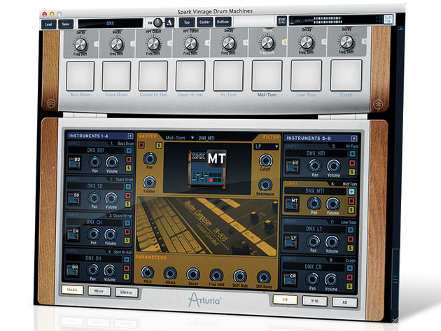Click the large DNX MT instrument image in center display

coord(208,169)
